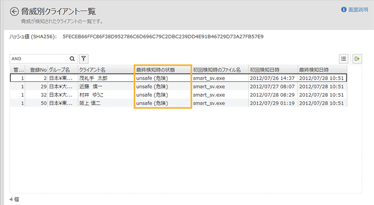This screenshot has height=205, width=374.
Task: Click first detection time 2012/07/28 08:29
Action: pos(272,95)
